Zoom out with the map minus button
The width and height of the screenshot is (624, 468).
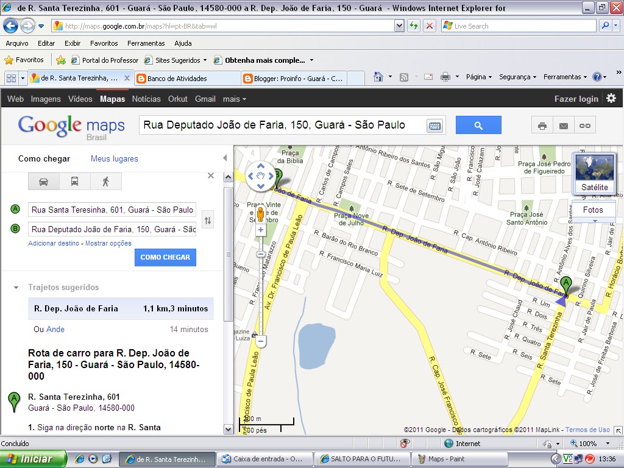[x=261, y=341]
